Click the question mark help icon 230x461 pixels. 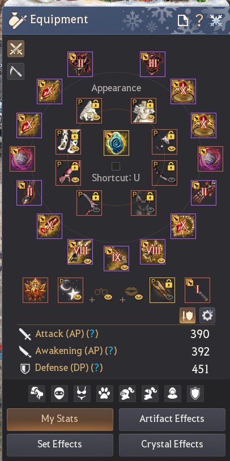point(199,20)
